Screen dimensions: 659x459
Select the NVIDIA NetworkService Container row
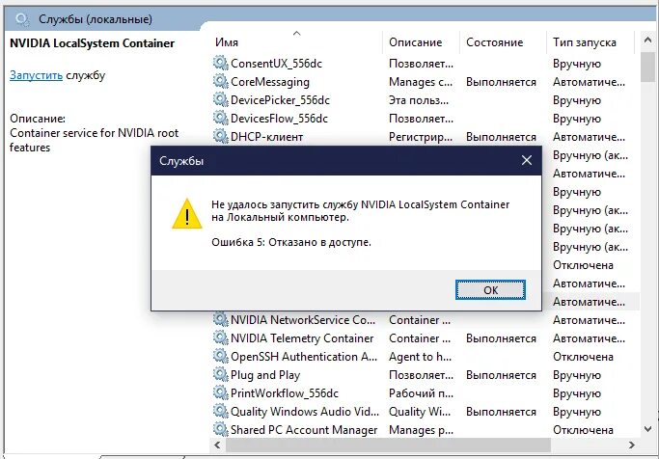tap(425, 320)
